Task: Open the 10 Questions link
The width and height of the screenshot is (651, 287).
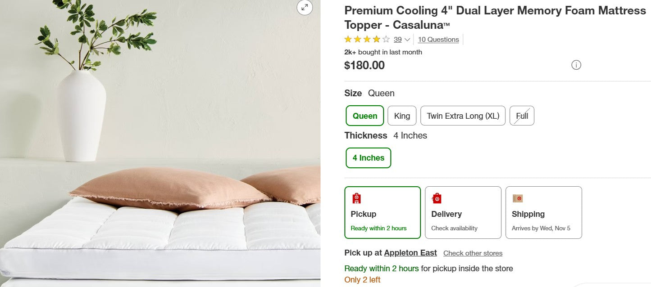Action: point(438,39)
